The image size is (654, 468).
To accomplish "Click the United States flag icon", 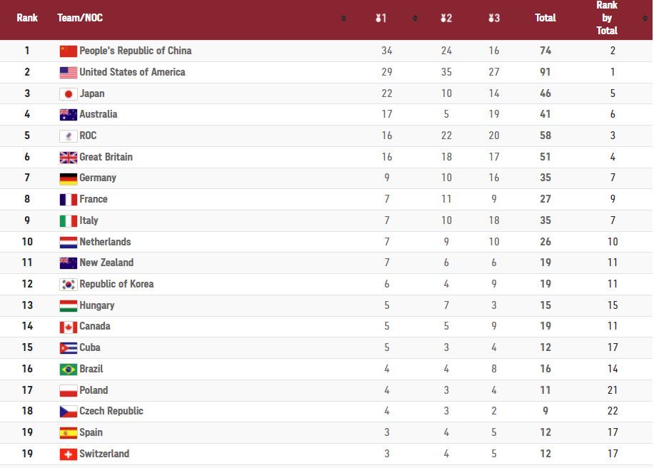I will tap(69, 73).
